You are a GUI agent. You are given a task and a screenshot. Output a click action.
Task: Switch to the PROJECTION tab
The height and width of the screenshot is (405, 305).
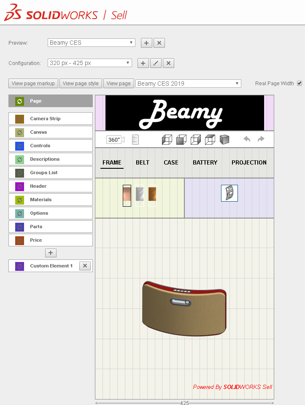pyautogui.click(x=249, y=162)
